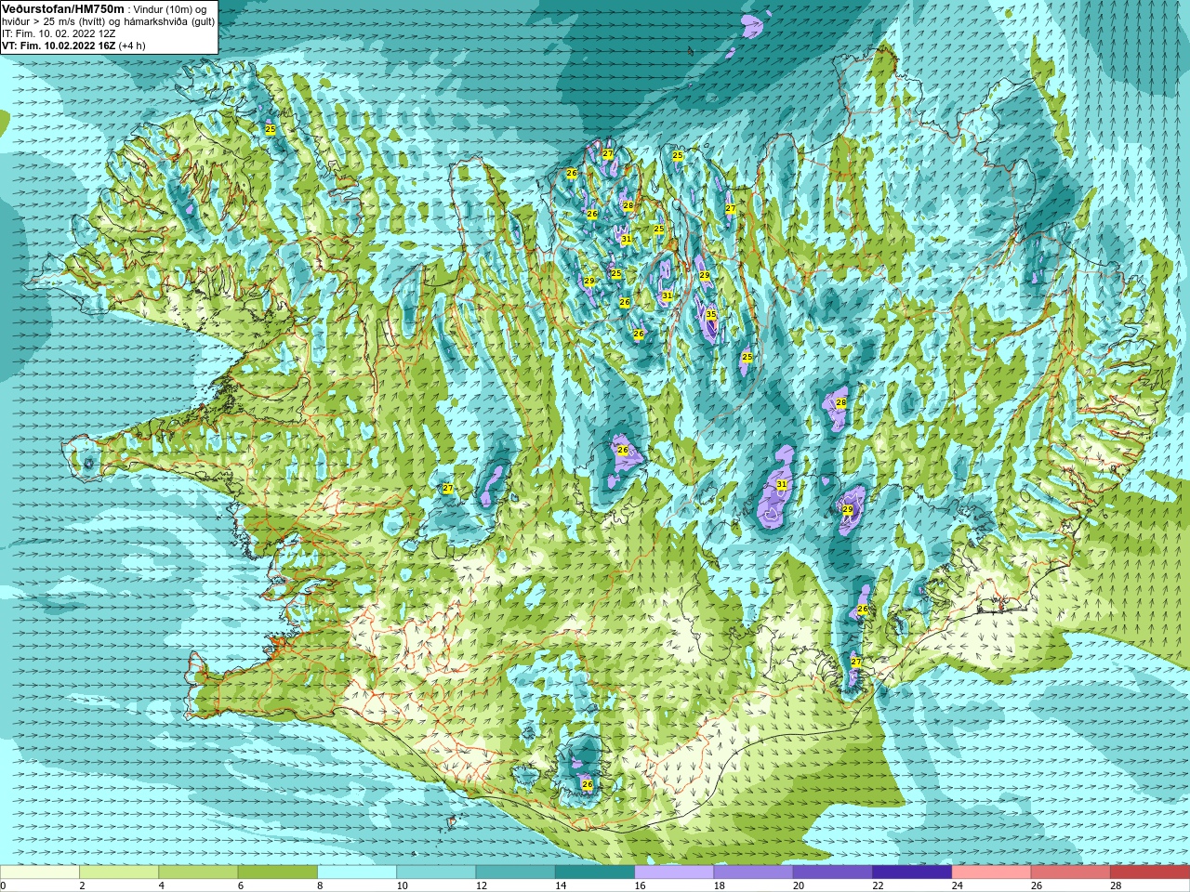The width and height of the screenshot is (1190, 892).
Task: Click the 26 gust label on southern coastal glacier
Action: click(x=588, y=784)
